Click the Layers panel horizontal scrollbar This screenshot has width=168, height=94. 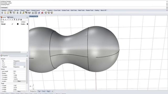point(14,52)
